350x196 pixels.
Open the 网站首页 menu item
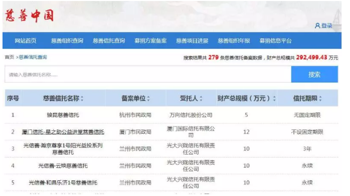[x=26, y=40]
